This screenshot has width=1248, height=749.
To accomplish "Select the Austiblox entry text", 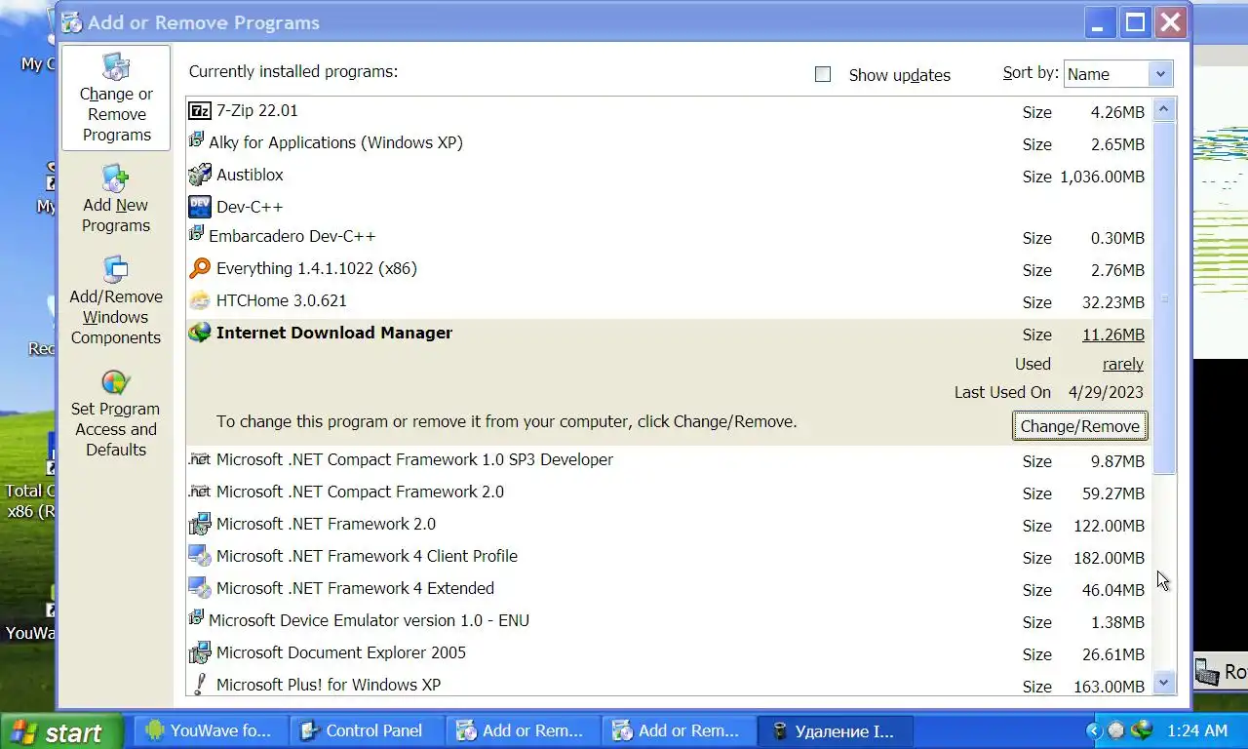I will click(250, 175).
